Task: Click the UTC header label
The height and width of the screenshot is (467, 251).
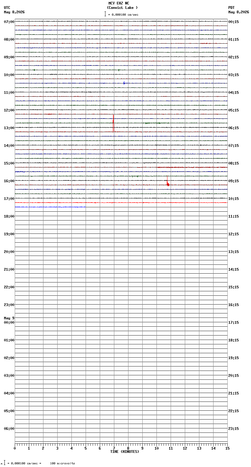Action: (x=7, y=8)
